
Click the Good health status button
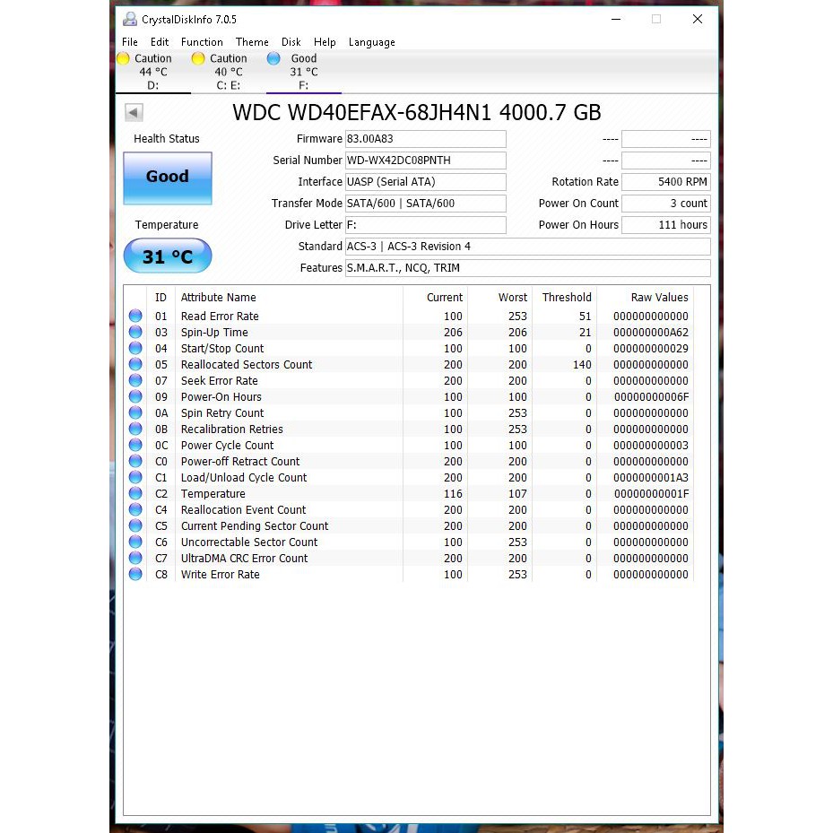tap(167, 178)
